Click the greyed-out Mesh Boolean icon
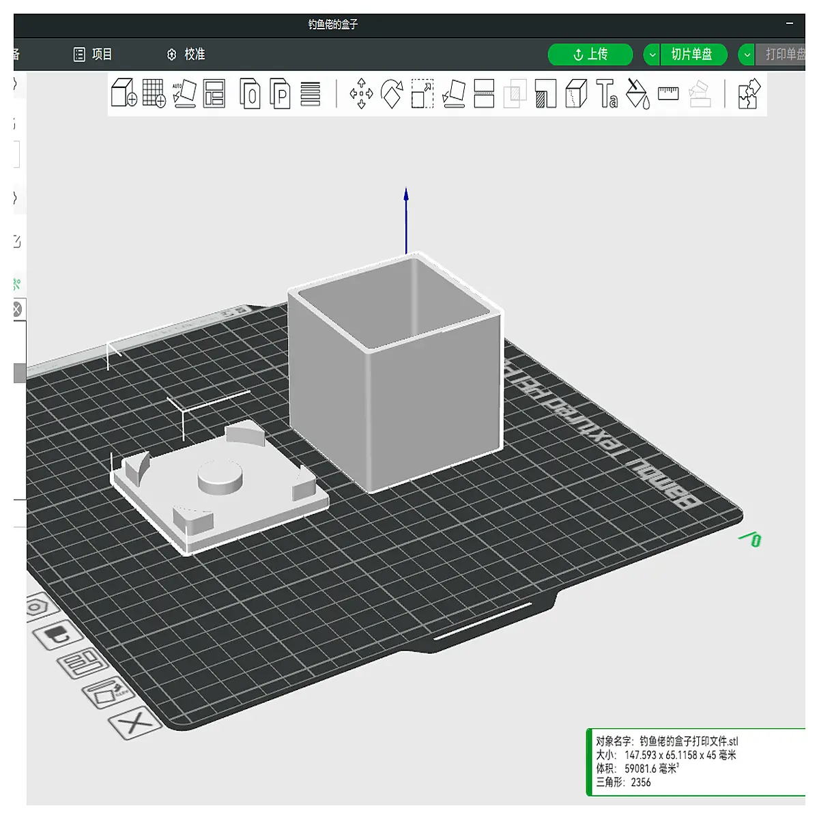Screen dimensions: 819x819 point(515,94)
